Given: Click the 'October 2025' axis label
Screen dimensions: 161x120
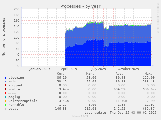Looking at the screenshot, I should (x=128, y=69).
